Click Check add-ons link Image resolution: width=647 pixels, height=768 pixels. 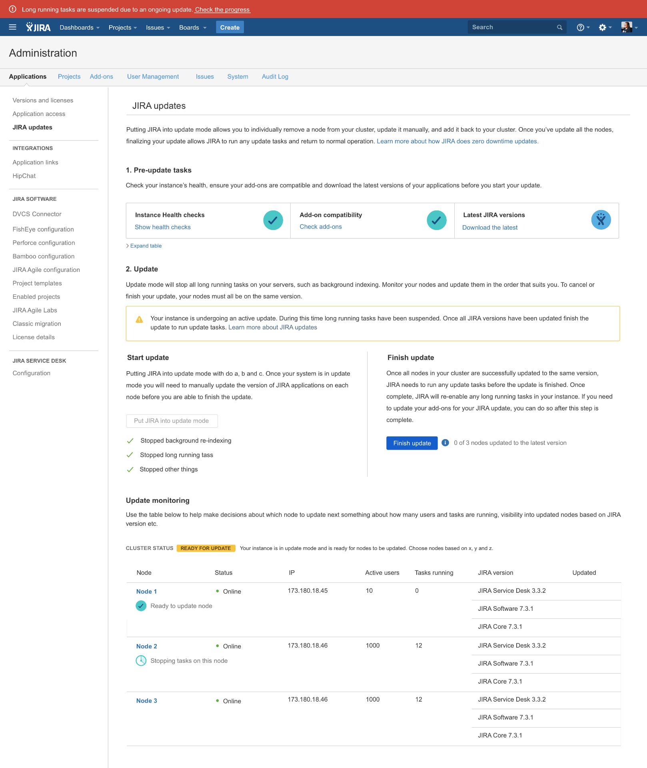[x=321, y=227]
